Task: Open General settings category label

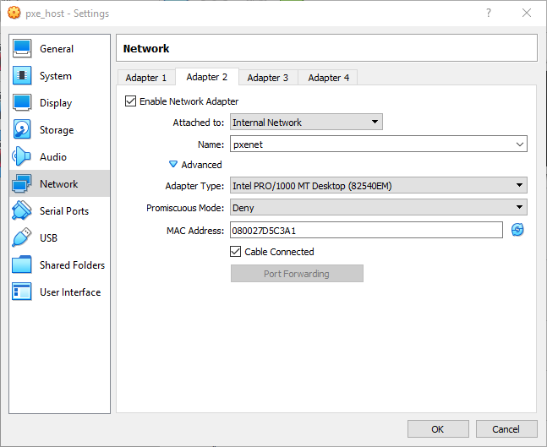Action: click(57, 49)
